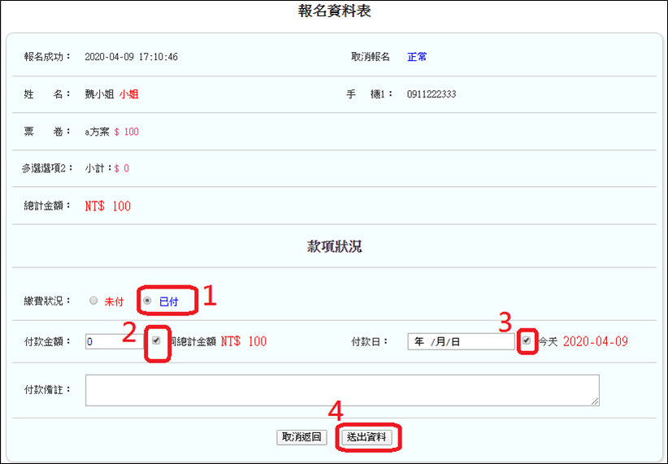This screenshot has height=464, width=668.
Task: Click the 報名資料表 page title
Action: 335,11
